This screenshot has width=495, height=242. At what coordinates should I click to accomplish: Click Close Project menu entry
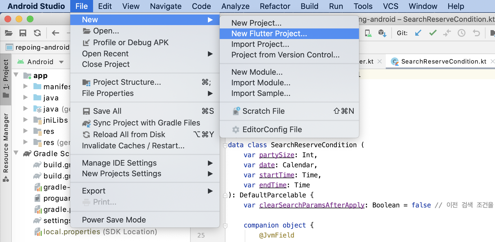[x=145, y=64]
